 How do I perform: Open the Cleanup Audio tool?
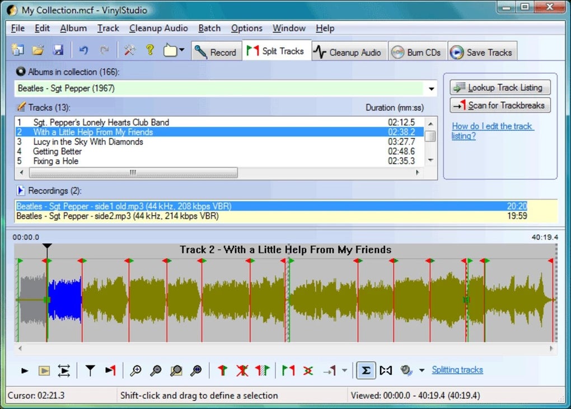[349, 51]
